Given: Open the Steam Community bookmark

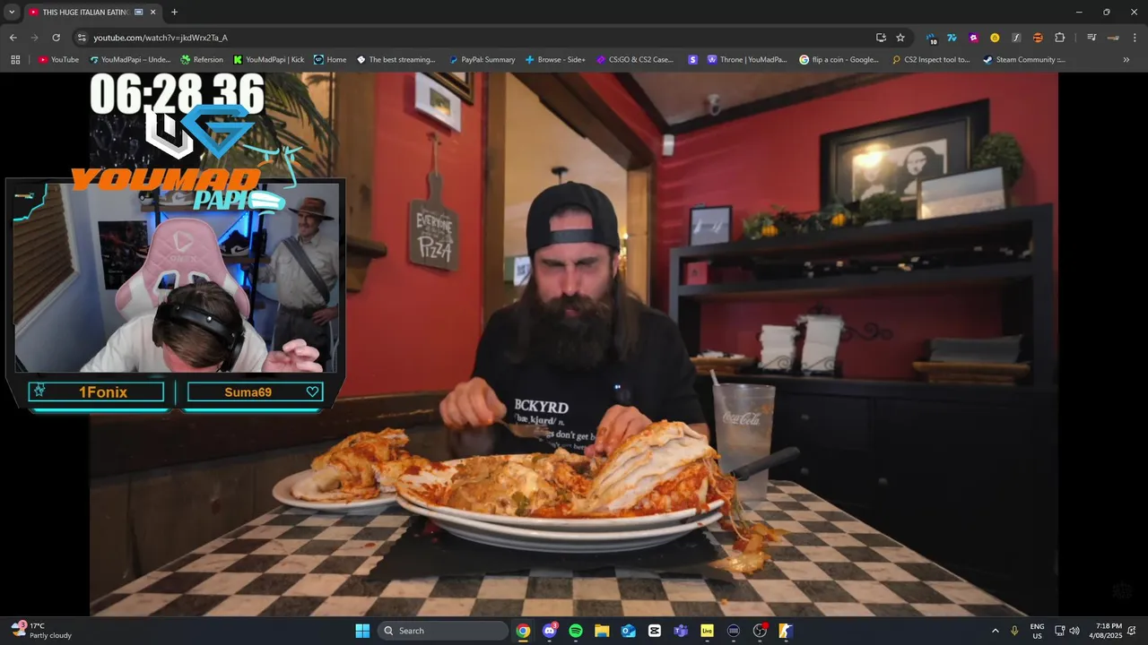Looking at the screenshot, I should click(1024, 60).
